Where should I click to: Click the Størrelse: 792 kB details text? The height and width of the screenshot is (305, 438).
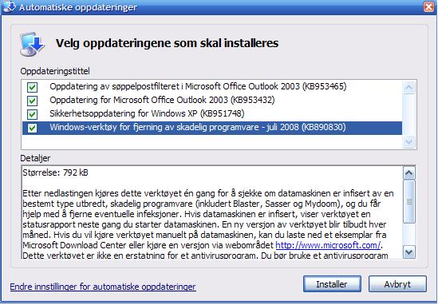tap(55, 172)
